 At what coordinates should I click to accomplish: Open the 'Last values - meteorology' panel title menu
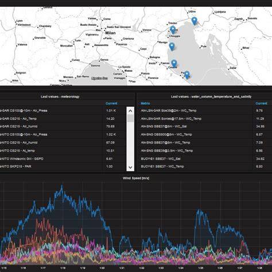click(60, 96)
